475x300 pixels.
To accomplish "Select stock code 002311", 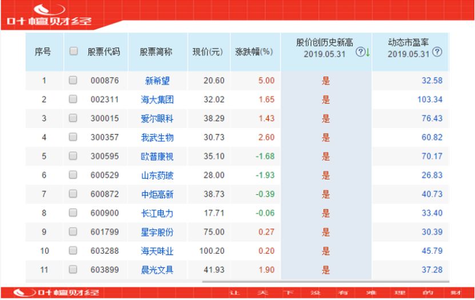I will coord(105,99).
